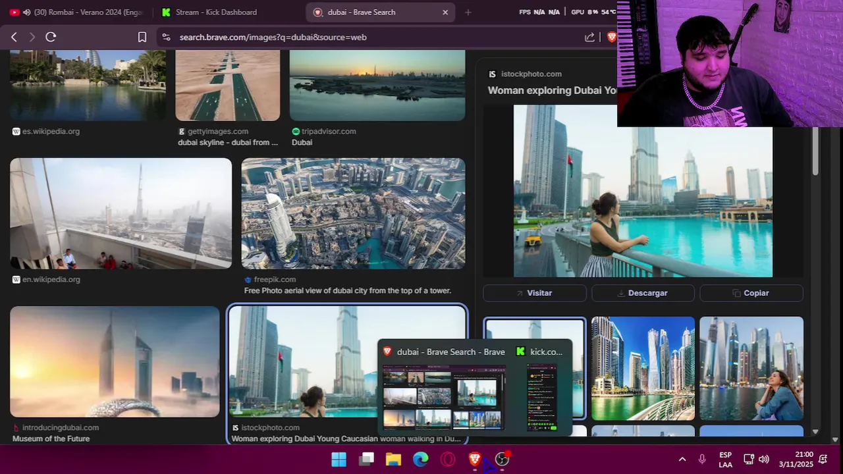The width and height of the screenshot is (843, 474).
Task: Open the sunset Dubai skyline image
Action: coord(377,86)
